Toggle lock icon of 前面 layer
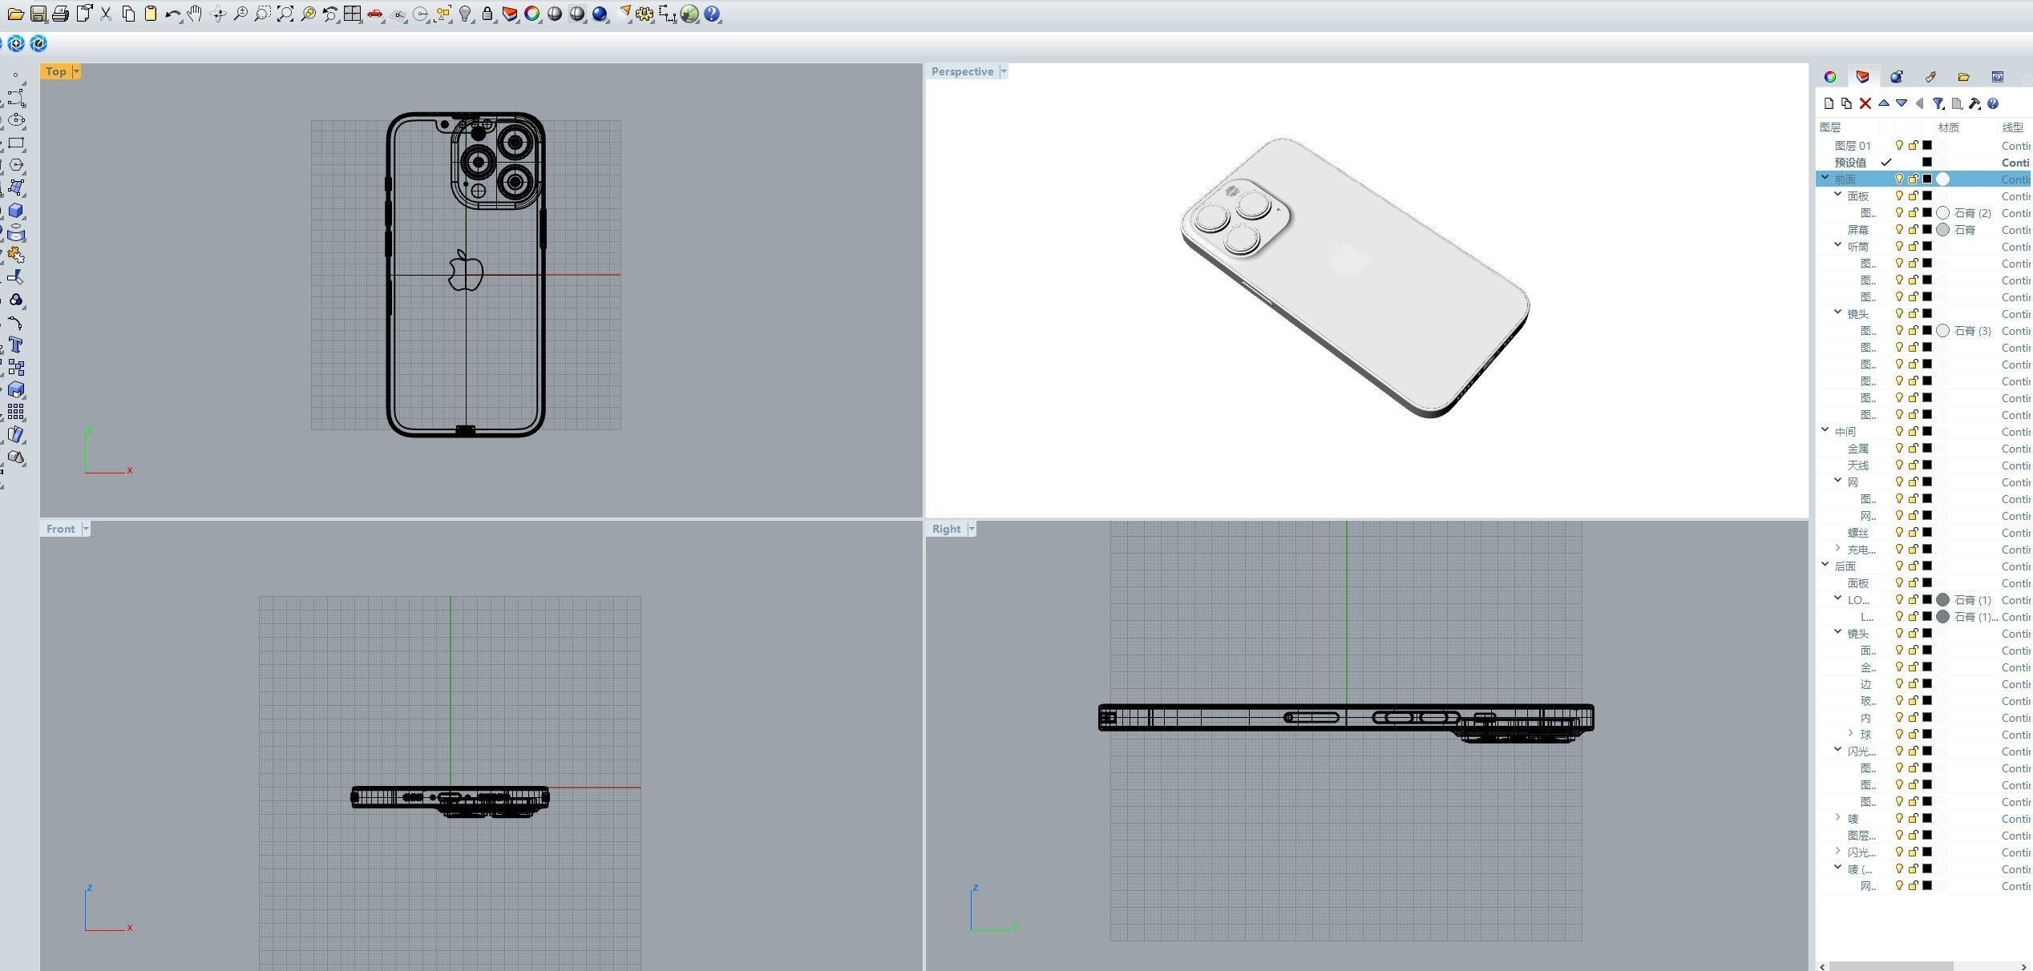Image resolution: width=2033 pixels, height=971 pixels. click(x=1914, y=179)
